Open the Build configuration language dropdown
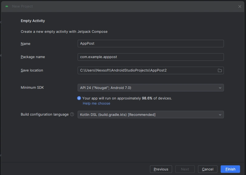 [x=151, y=115]
